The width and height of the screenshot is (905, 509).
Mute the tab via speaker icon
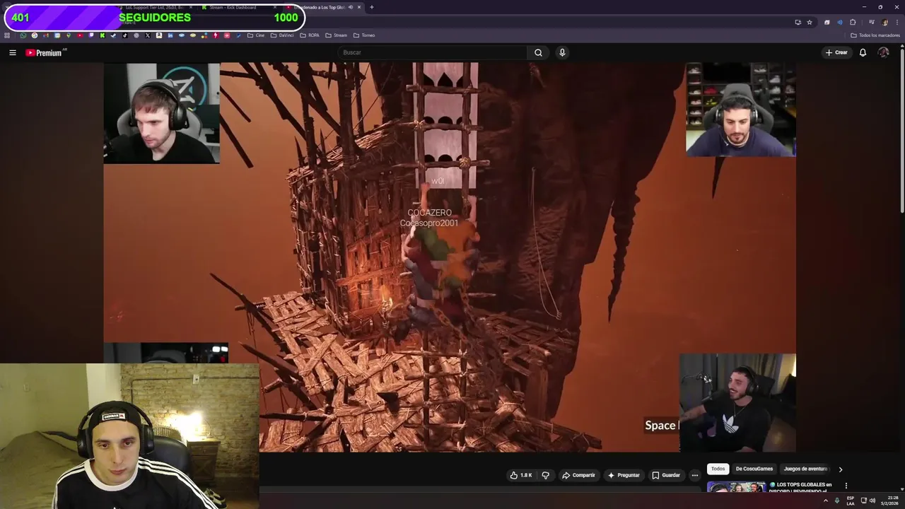click(351, 7)
